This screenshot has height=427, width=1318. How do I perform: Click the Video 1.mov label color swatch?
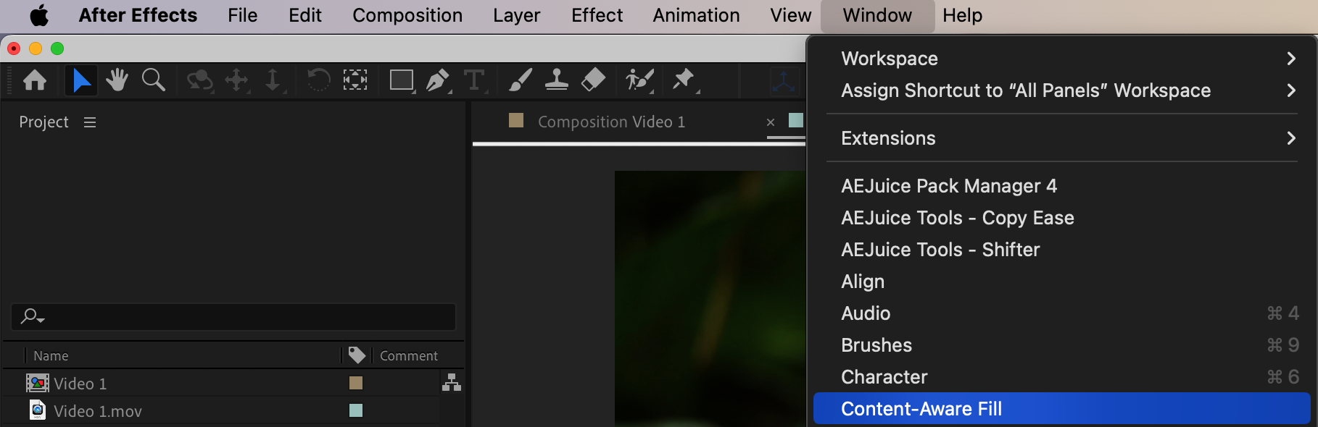[356, 410]
